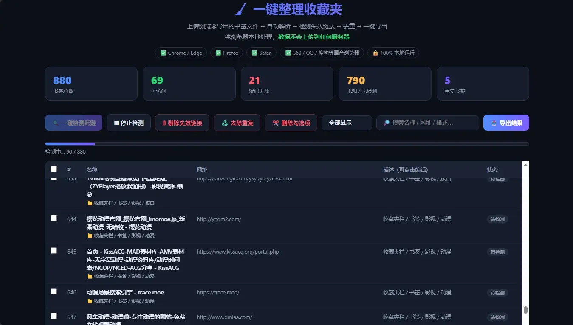
Task: Click the green check icon on Chrome / Edge badge
Action: [x=163, y=53]
